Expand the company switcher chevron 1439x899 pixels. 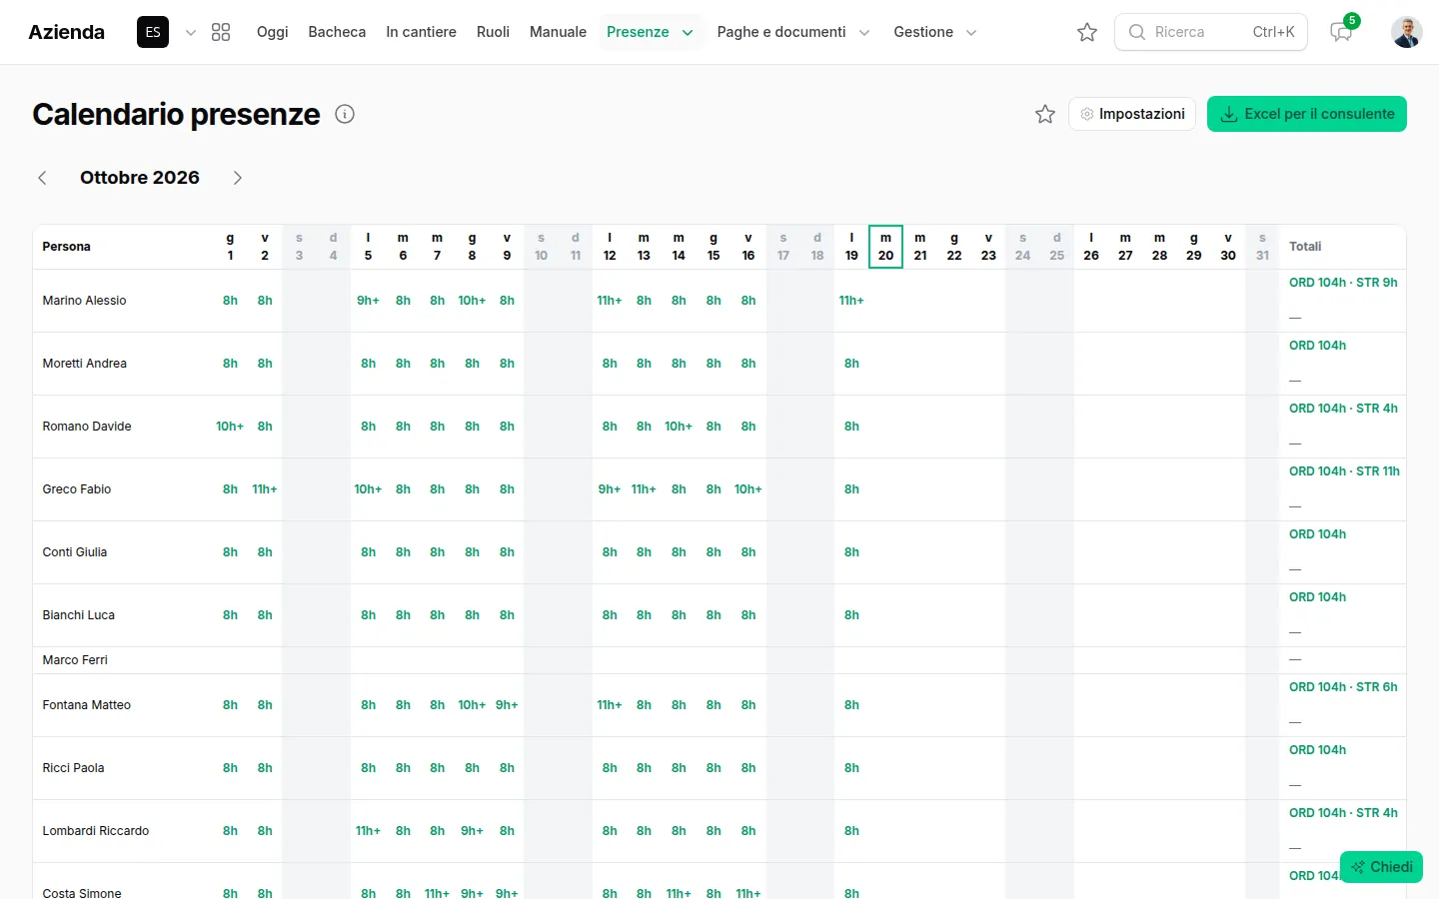coord(191,32)
